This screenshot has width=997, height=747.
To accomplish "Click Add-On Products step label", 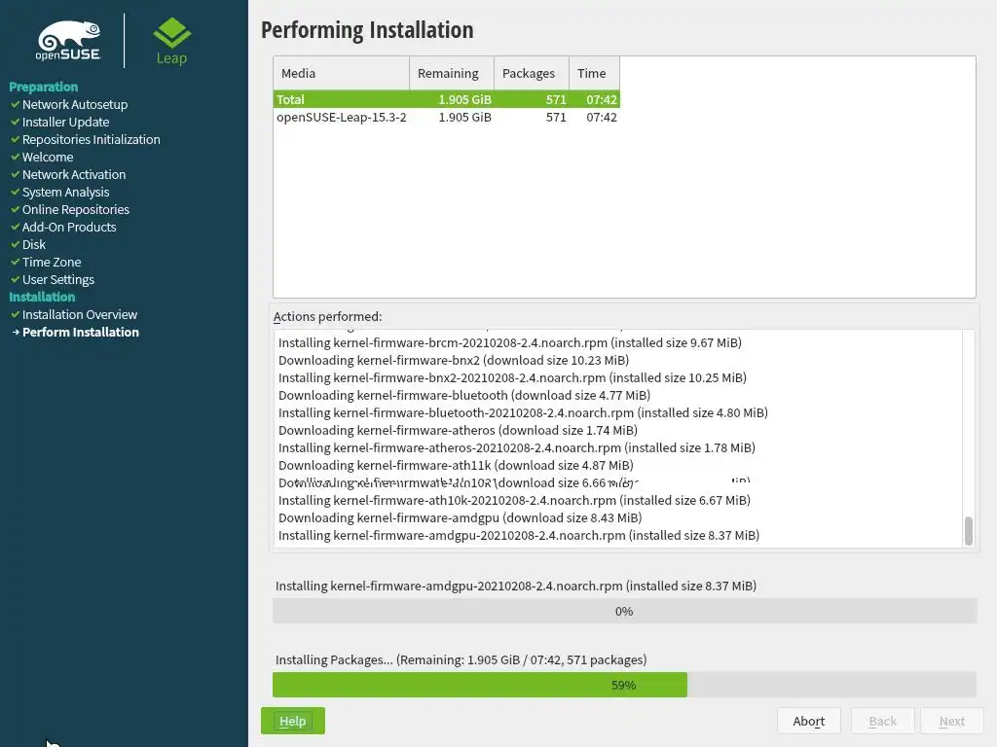I will [69, 227].
